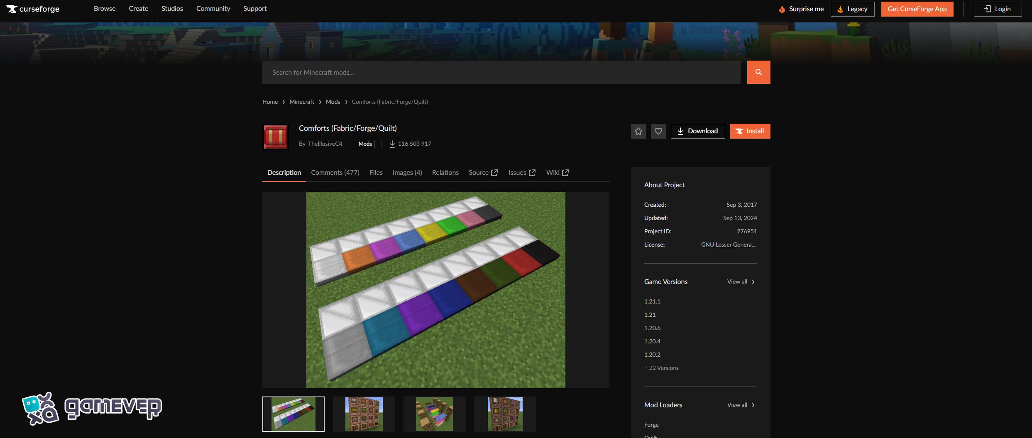Click the star favorite icon

(638, 131)
